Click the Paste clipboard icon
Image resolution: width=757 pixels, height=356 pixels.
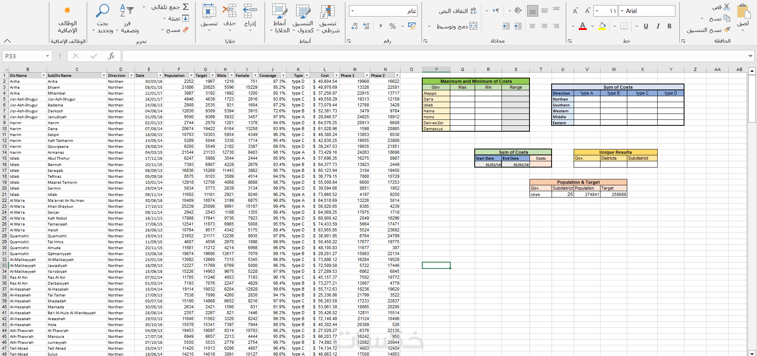[x=743, y=12]
